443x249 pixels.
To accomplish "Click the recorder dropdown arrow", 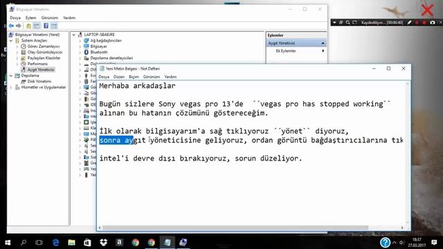I will tap(334, 23).
